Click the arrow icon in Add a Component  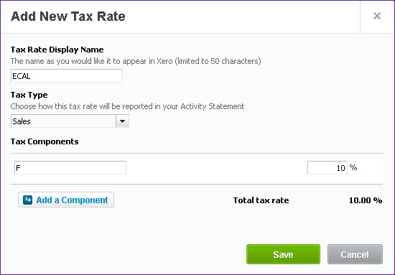[27, 200]
